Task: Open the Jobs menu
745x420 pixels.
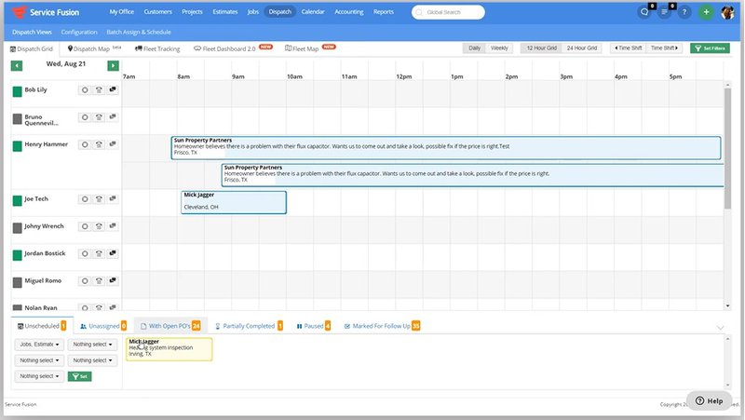Action: click(252, 12)
